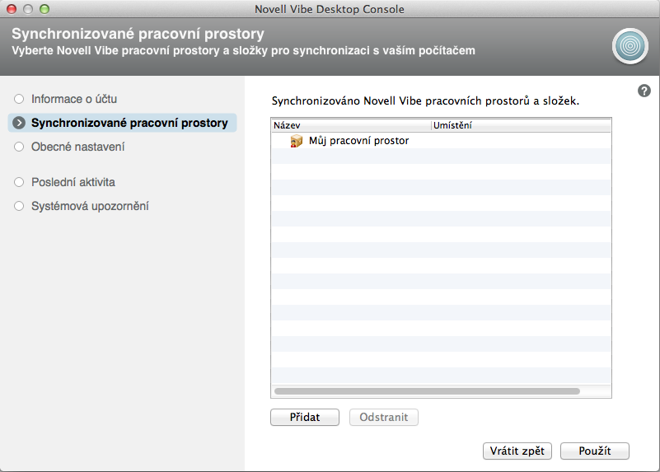Click the Můj pracovní prostor workspace icon
This screenshot has height=472, width=660.
[297, 141]
